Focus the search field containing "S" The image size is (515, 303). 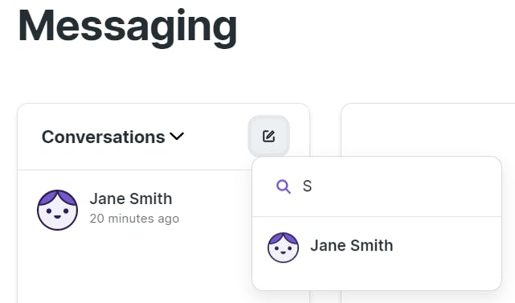tap(377, 186)
